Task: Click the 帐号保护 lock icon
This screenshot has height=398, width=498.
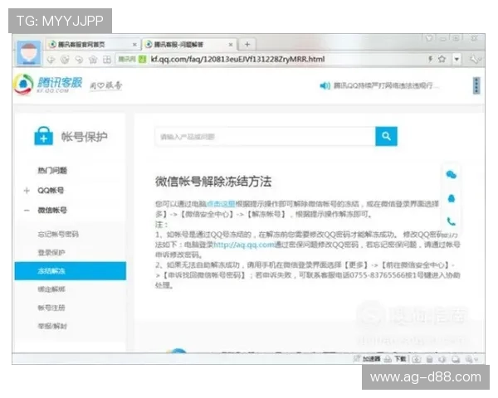Action: 43,136
